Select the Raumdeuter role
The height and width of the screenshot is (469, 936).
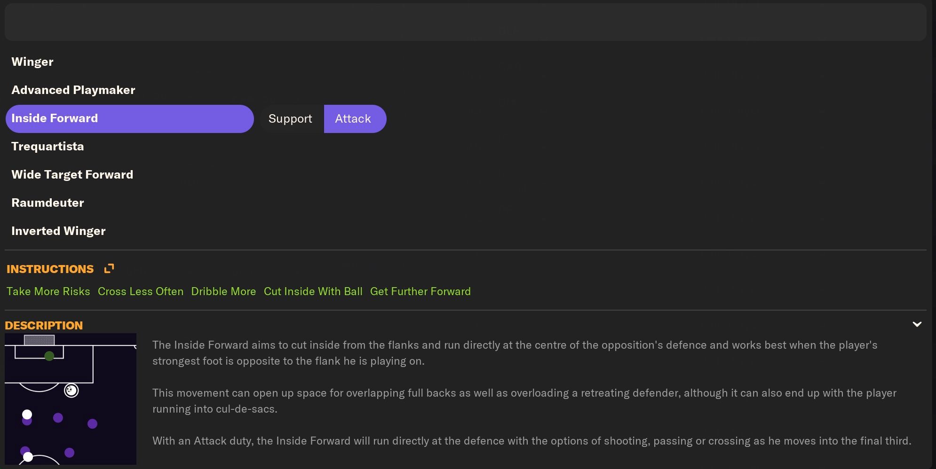coord(48,203)
